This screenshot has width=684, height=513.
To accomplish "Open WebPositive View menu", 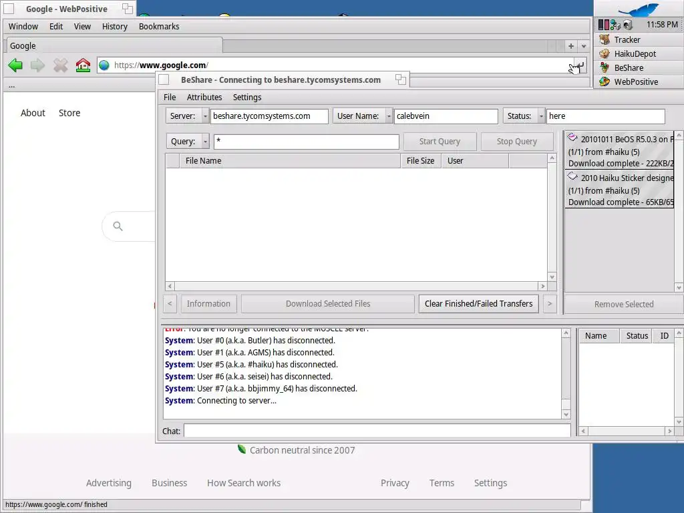I will tap(82, 27).
